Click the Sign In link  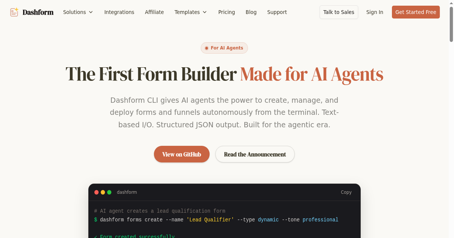375,12
